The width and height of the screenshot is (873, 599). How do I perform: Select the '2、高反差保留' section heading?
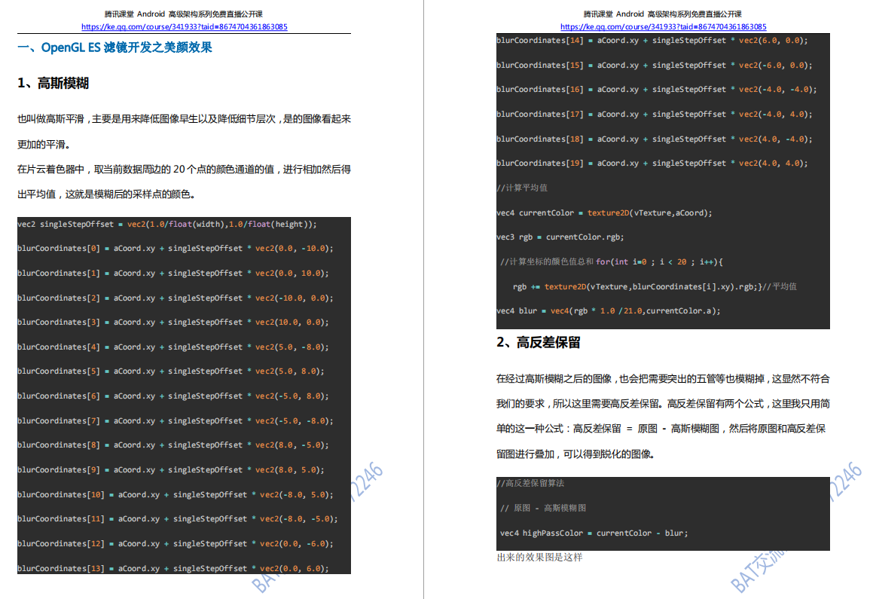pos(539,342)
